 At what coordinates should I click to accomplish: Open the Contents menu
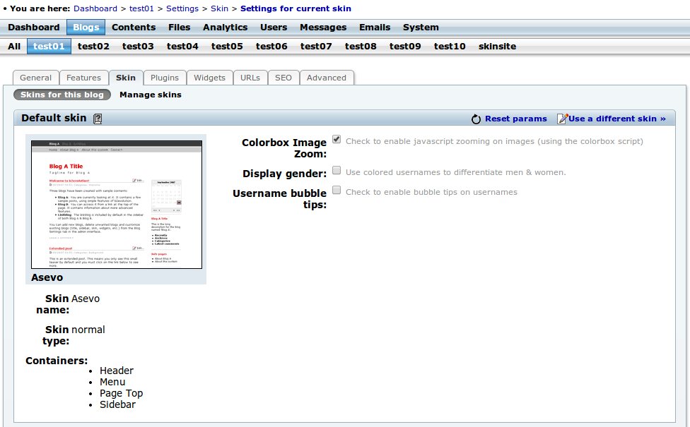coord(134,28)
